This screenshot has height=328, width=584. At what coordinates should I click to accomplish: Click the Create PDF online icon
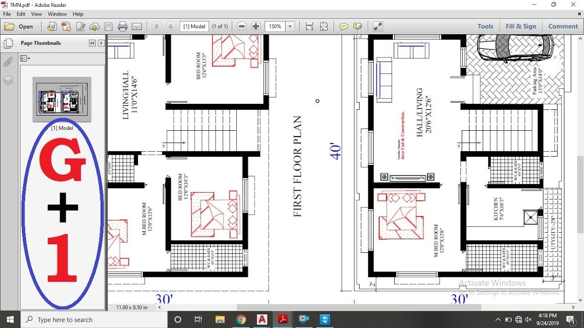point(67,26)
